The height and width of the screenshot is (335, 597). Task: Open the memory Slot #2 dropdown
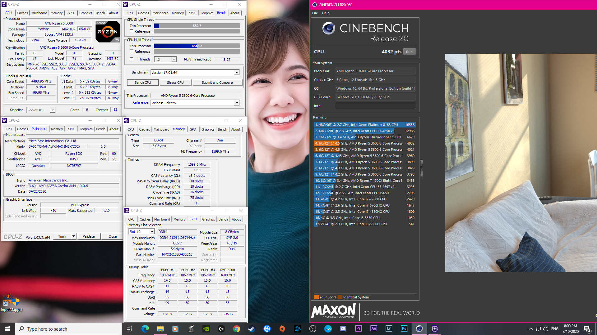tap(142, 232)
